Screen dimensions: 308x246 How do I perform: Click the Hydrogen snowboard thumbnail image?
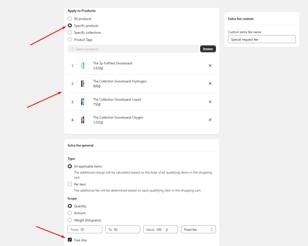tap(83, 83)
